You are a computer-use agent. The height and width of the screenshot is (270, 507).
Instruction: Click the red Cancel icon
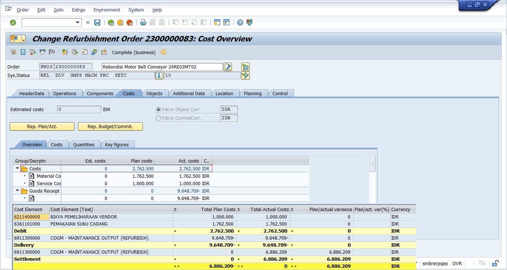130,23
